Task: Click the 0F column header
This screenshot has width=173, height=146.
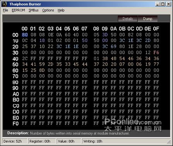Action: (156, 29)
